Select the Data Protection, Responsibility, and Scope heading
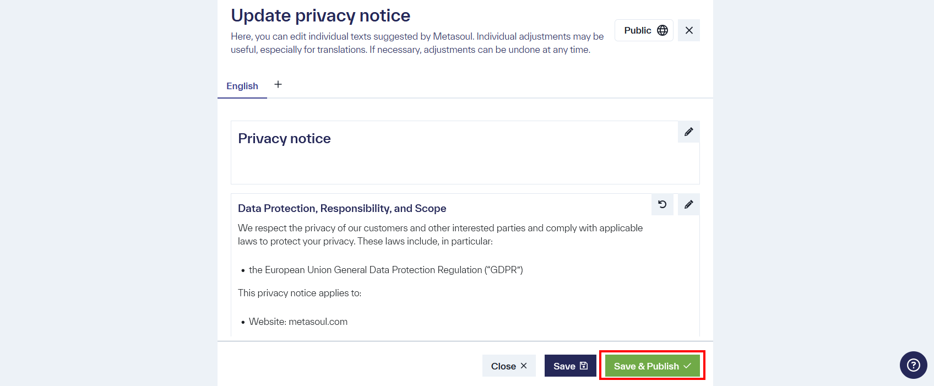Screen dimensions: 934x386 click(341, 208)
